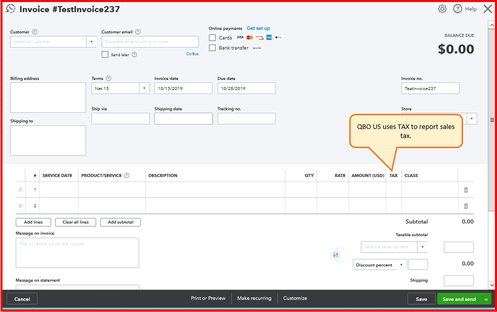Click the vertical scrollbar thumb
The height and width of the screenshot is (312, 497).
click(x=491, y=120)
